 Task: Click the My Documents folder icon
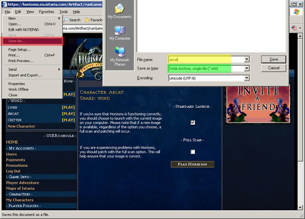point(120,9)
